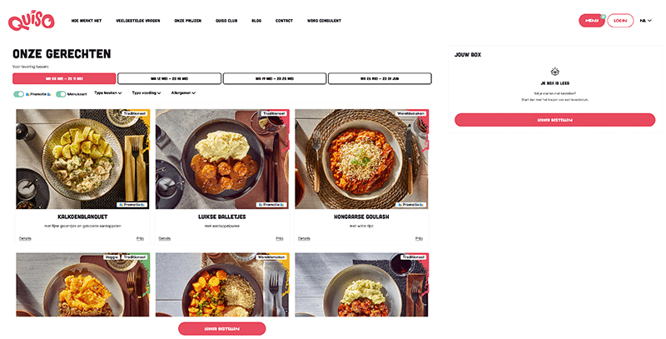
Task: Click the Wereldkeuken tag on Hongaarse Goulash
Action: point(410,113)
